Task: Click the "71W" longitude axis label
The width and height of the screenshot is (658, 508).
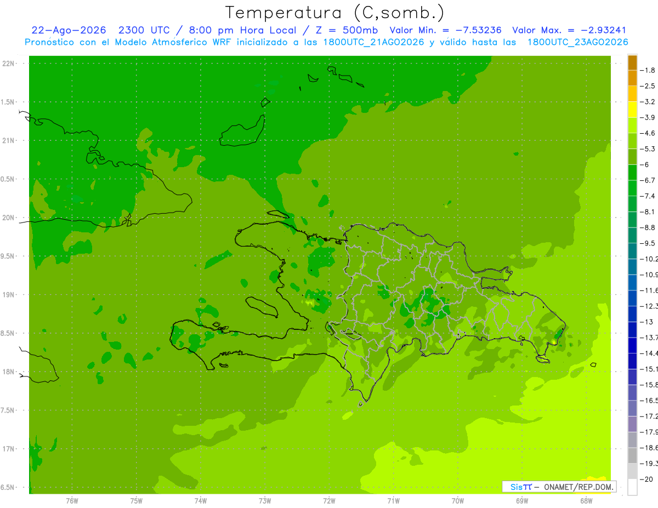Action: tap(393, 500)
